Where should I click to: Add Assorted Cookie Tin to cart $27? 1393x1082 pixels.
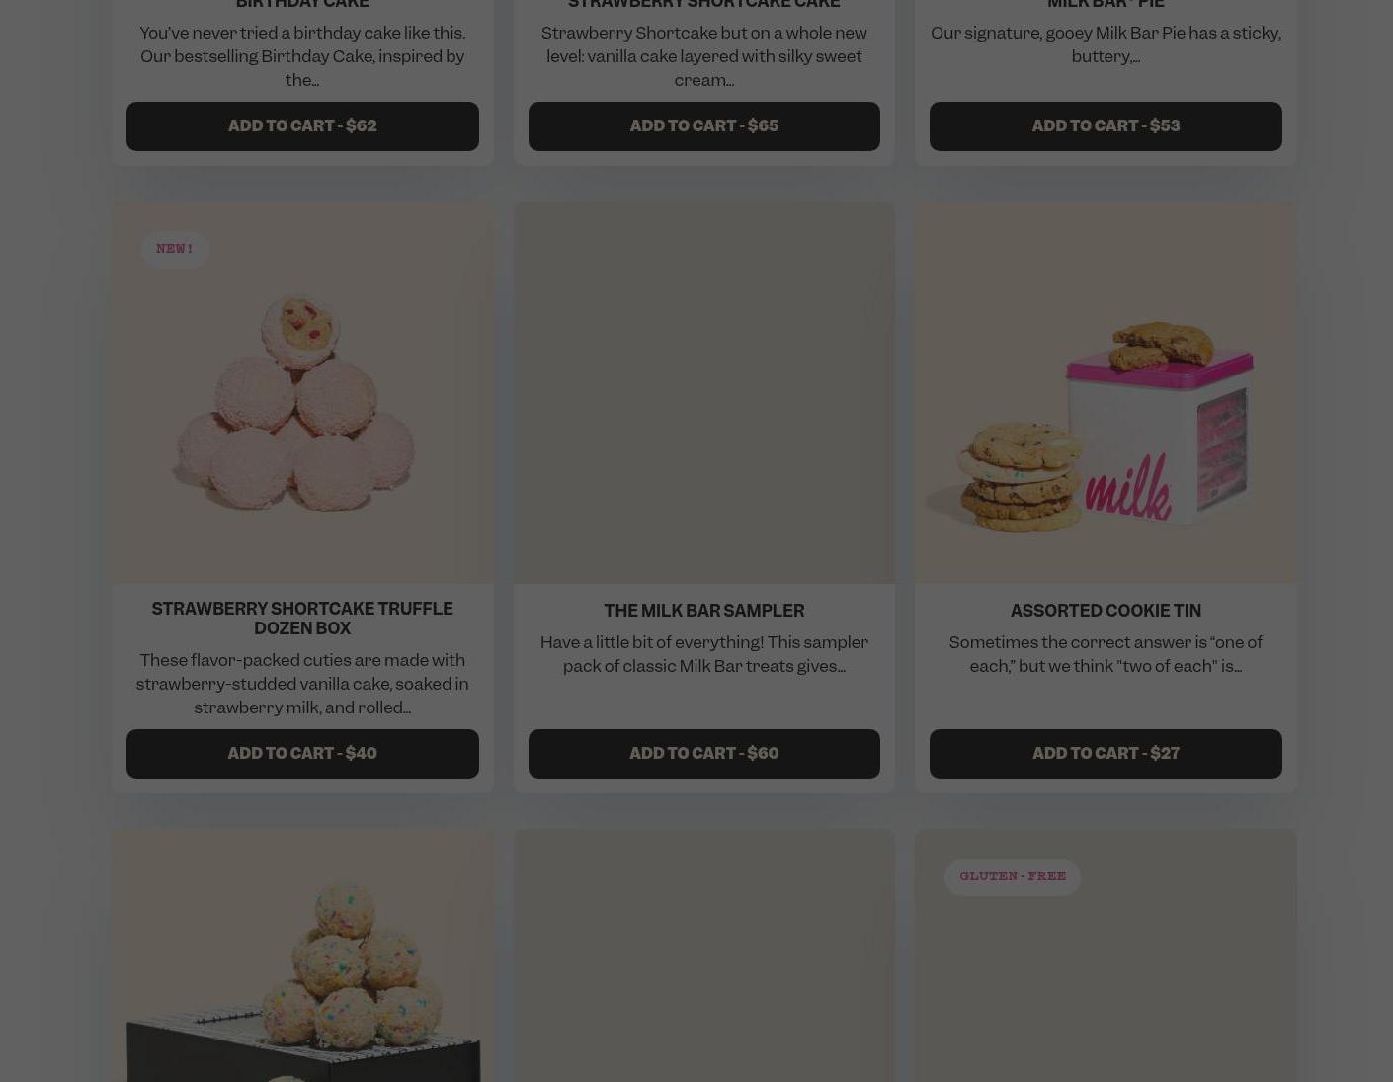1106,754
